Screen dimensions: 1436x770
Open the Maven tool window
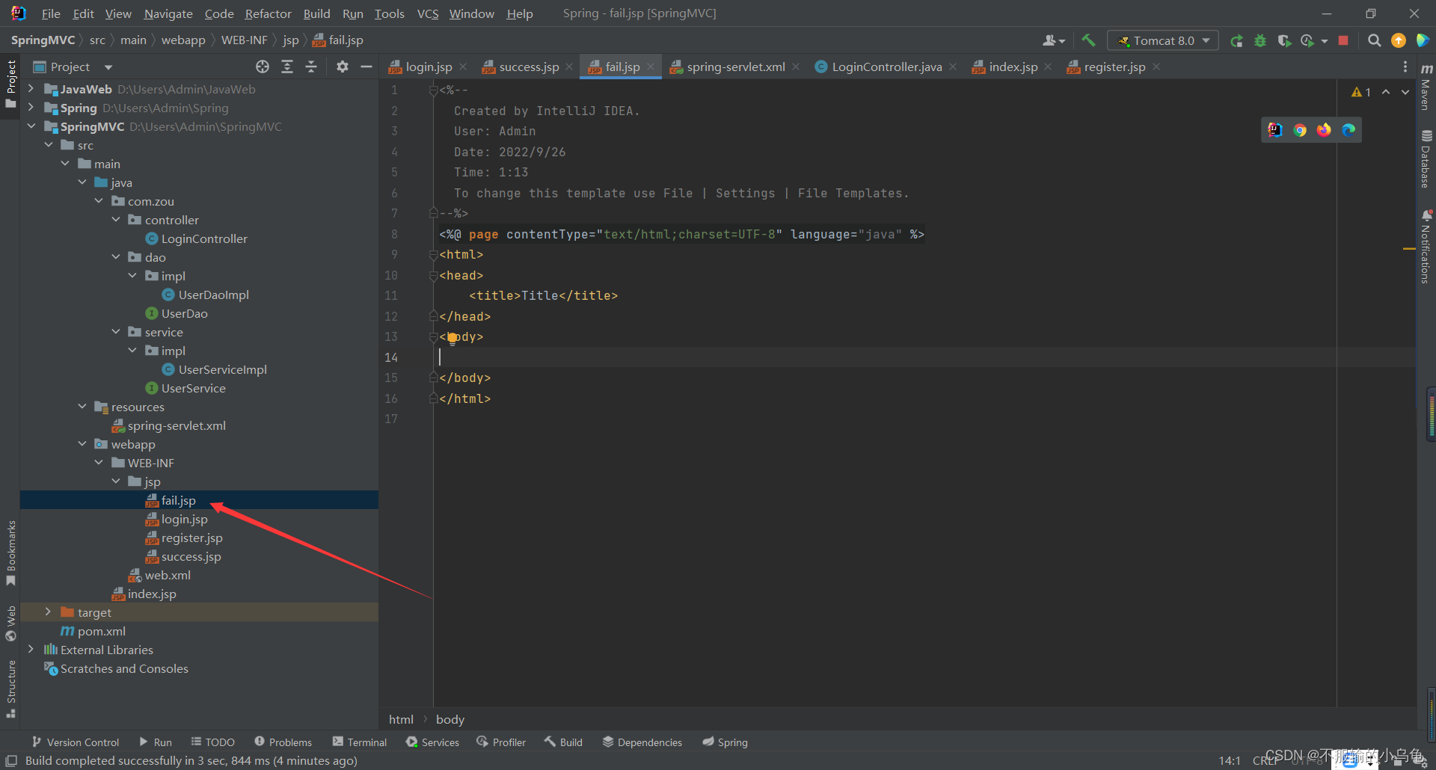(1426, 87)
